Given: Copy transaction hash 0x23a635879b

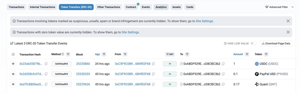Looking at the screenshot, I should pyautogui.click(x=46, y=64).
